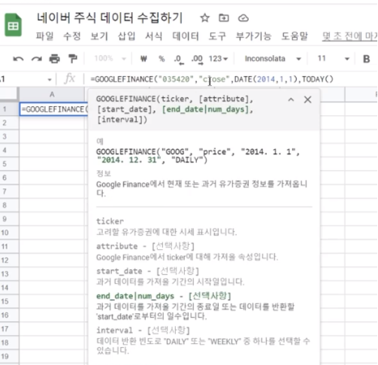Open the 부가기능 menu
This screenshot has width=378, height=365.
point(253,36)
